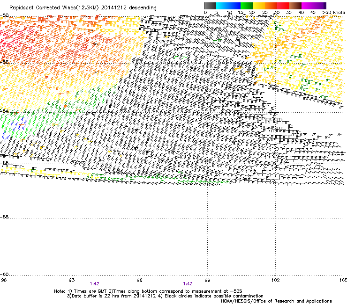Screen dimensions: 347x304
Task: Click the latitude label '-56' on the left axis
Action: 4,162
